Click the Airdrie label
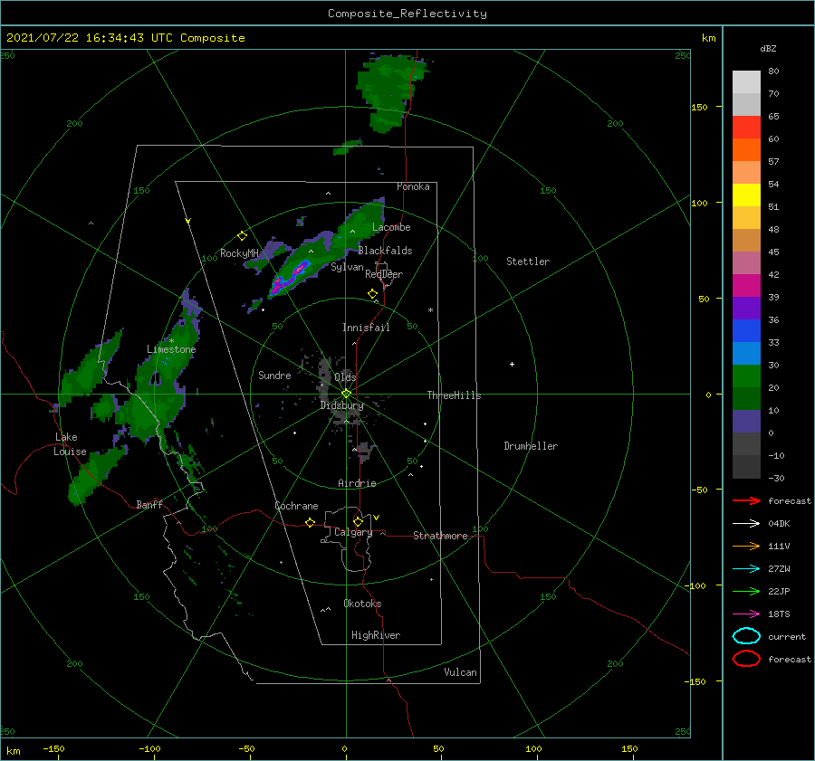The height and width of the screenshot is (761, 815). click(x=357, y=483)
